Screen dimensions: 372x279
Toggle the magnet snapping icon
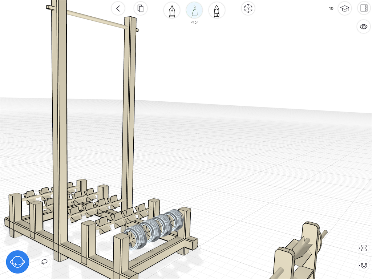pos(363,265)
